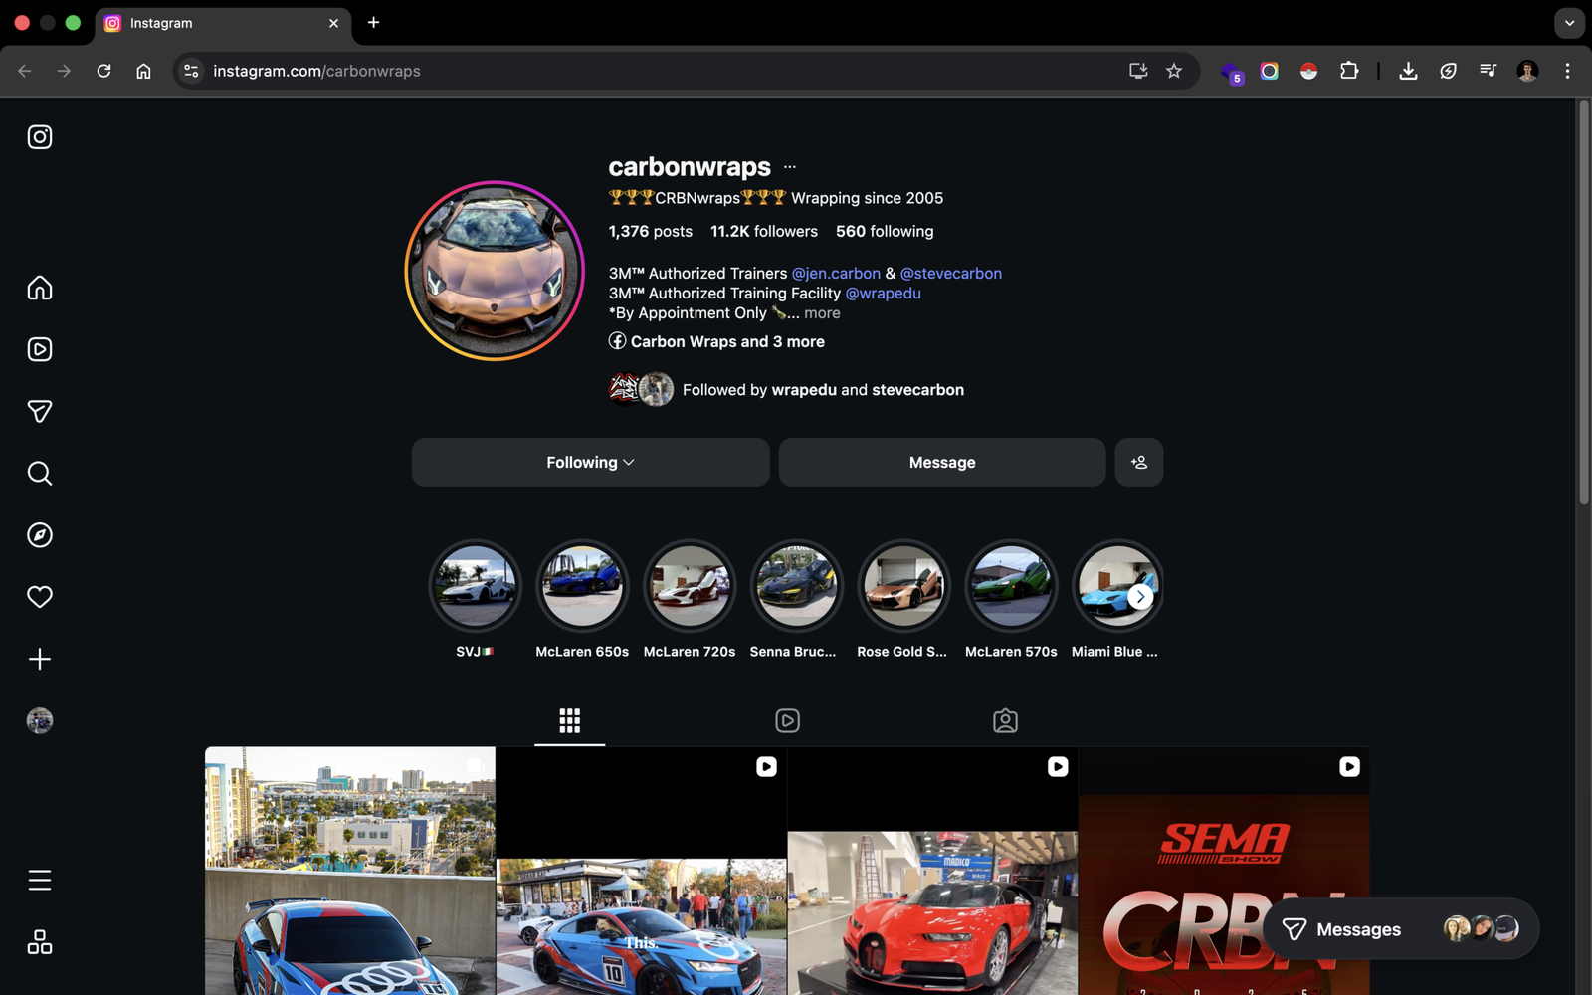Screen dimensions: 1592x995
Task: Open carbonwraps profile options ellipsis
Action: (x=790, y=167)
